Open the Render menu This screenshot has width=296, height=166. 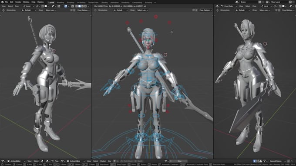point(18,2)
